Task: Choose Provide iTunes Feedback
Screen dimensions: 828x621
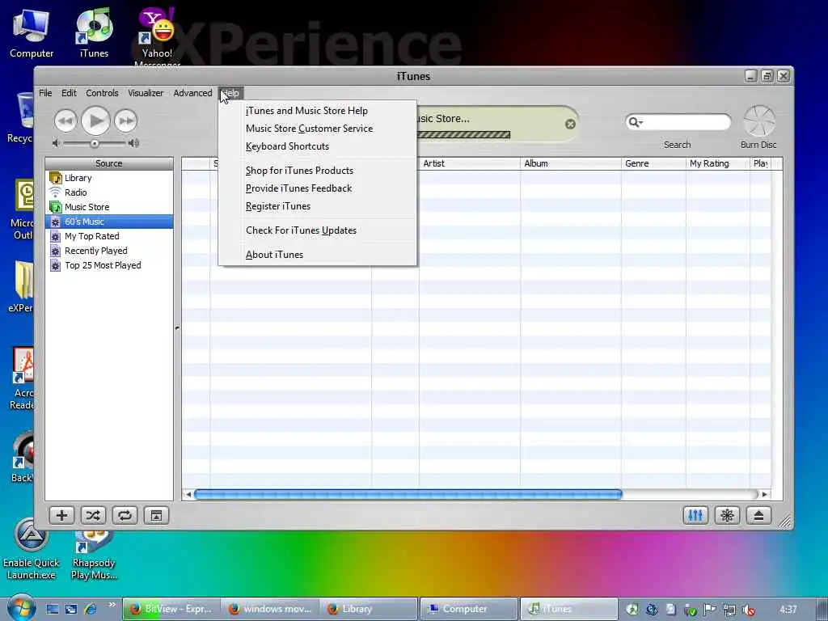Action: pos(317,188)
